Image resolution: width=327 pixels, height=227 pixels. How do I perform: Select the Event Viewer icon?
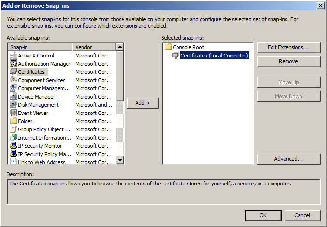14,113
